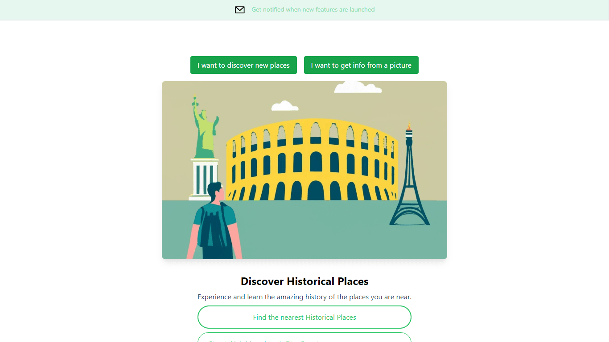Click the 'Experience and learn the amazing history' description
Screen dimensions: 609x342
click(x=304, y=297)
